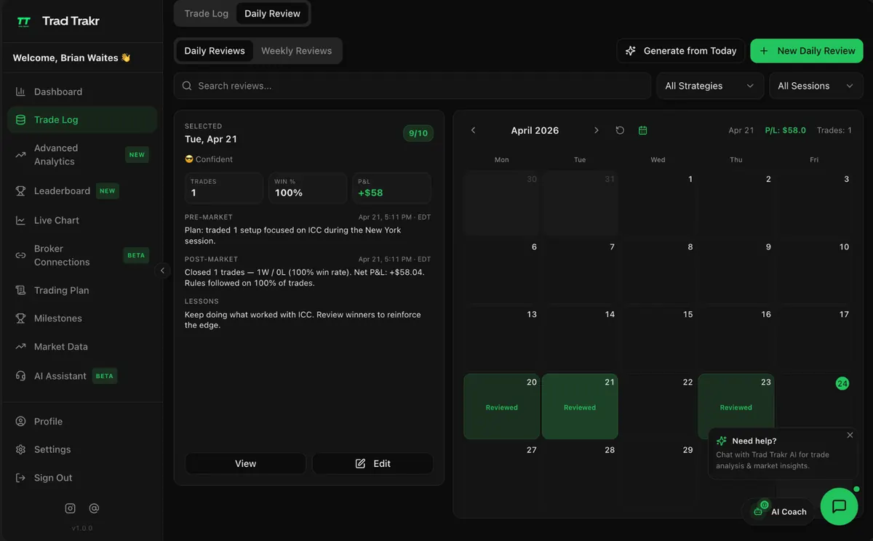Click the Win % stat card

click(308, 188)
